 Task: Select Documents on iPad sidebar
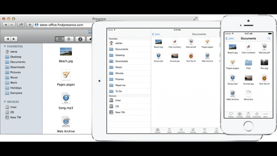[x=129, y=49]
